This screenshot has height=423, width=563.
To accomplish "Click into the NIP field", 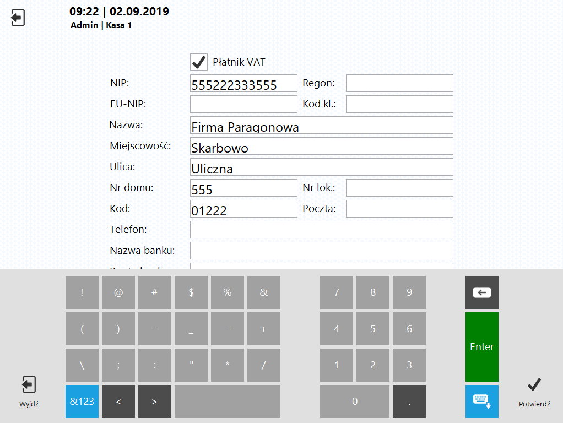I will [243, 84].
